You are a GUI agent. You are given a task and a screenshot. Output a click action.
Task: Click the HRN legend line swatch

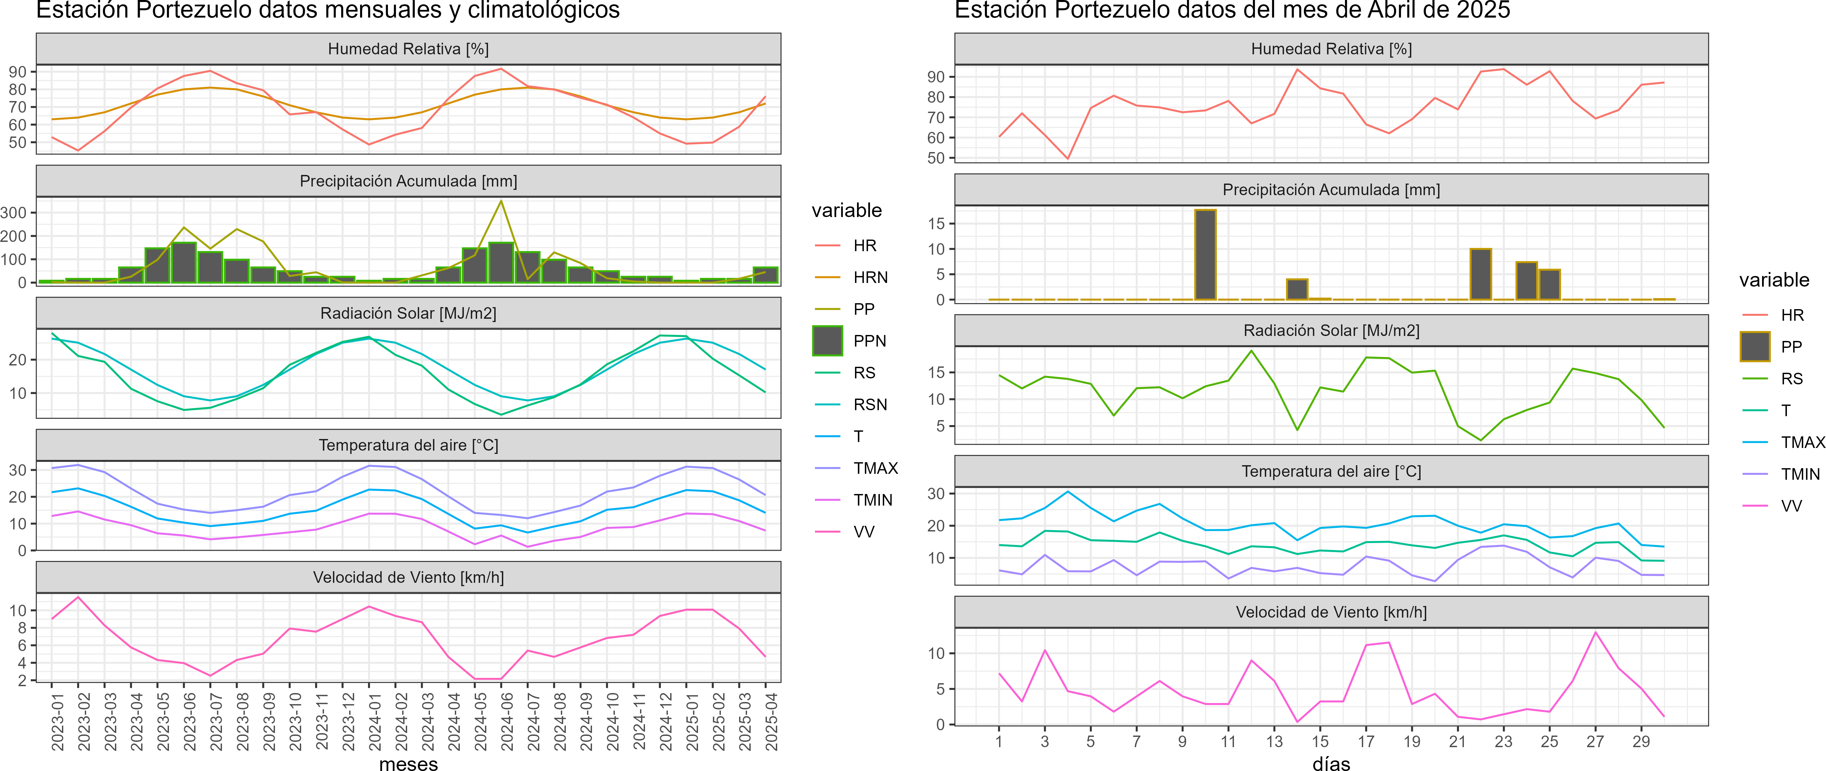pyautogui.click(x=827, y=277)
